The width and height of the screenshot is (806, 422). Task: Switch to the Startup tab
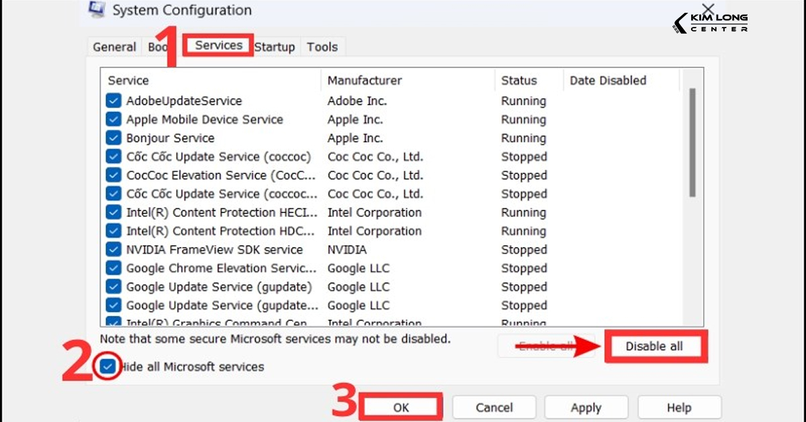pyautogui.click(x=274, y=47)
